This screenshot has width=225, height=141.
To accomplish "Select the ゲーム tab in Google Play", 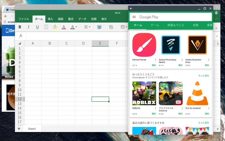I will point(155,25).
